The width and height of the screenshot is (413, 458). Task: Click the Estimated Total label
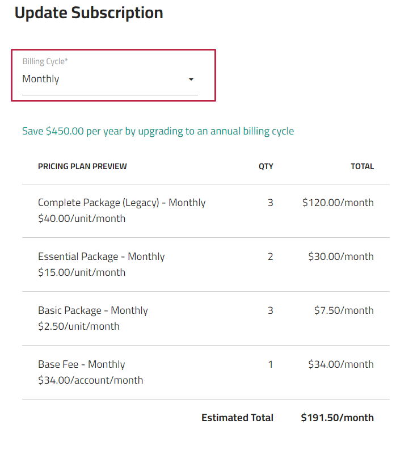point(237,418)
